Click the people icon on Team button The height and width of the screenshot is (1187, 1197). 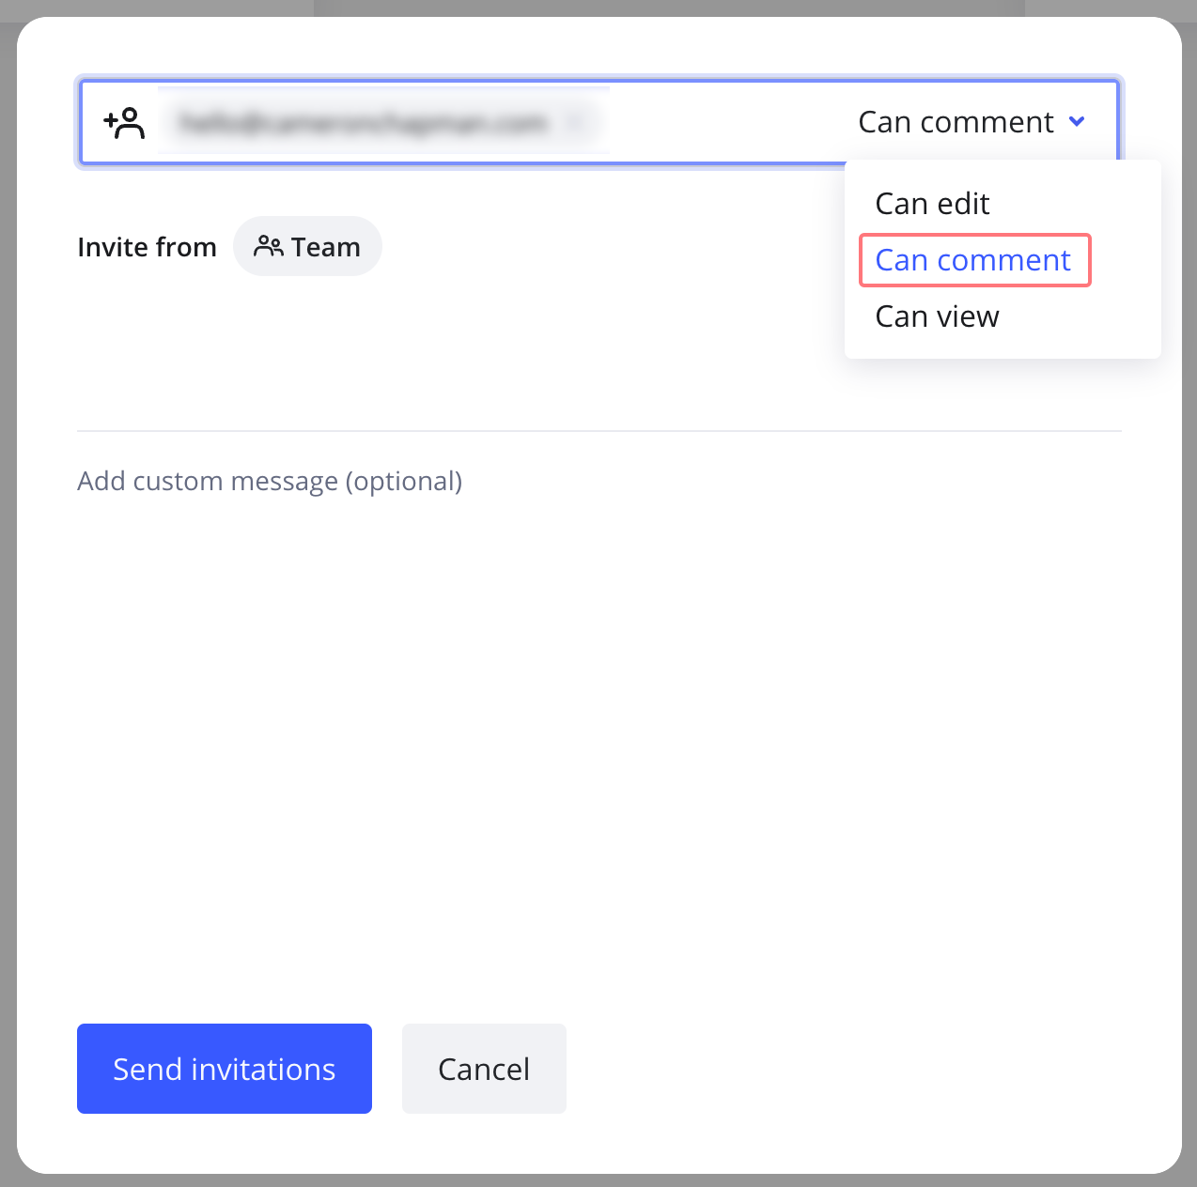tap(268, 246)
